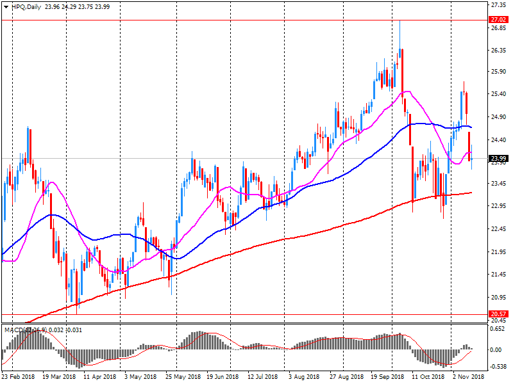Screen dimensions: 513x384
Task: Click the 22.45 price axis value
Action: point(498,229)
